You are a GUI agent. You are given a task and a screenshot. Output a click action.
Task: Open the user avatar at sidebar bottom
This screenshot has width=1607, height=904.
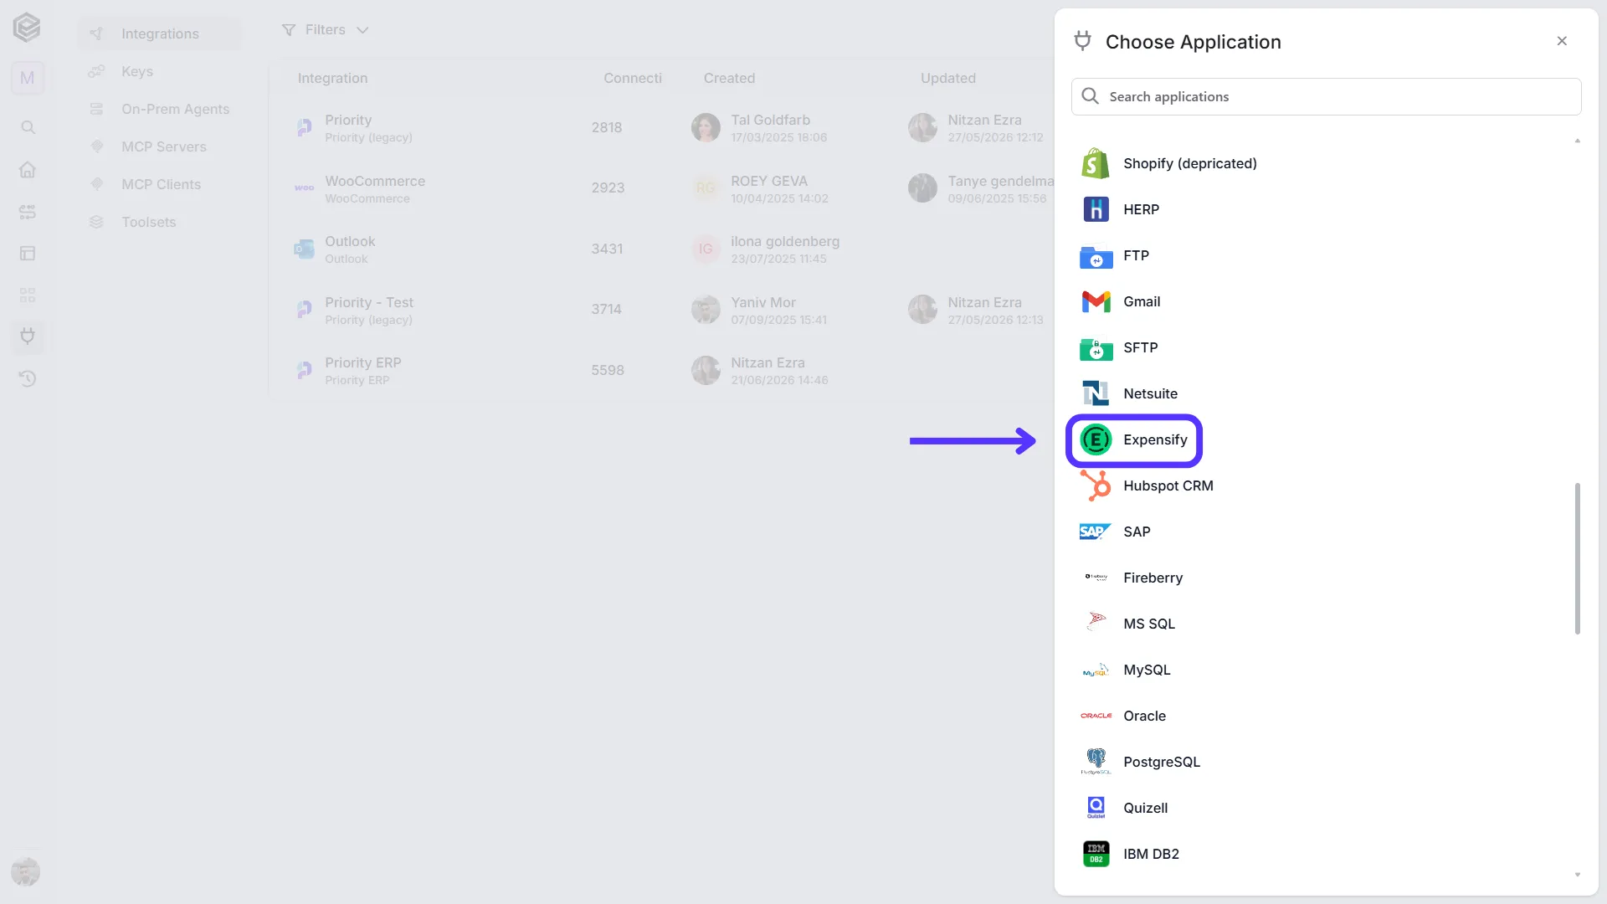(x=26, y=871)
